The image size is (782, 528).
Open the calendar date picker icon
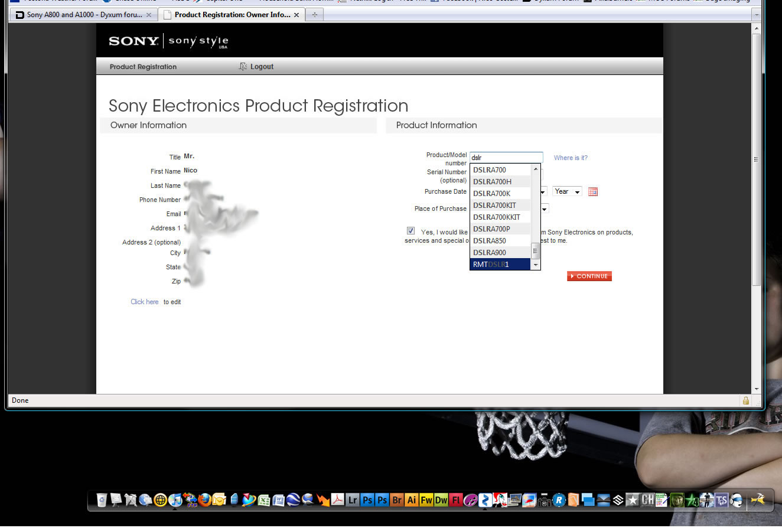pos(593,191)
